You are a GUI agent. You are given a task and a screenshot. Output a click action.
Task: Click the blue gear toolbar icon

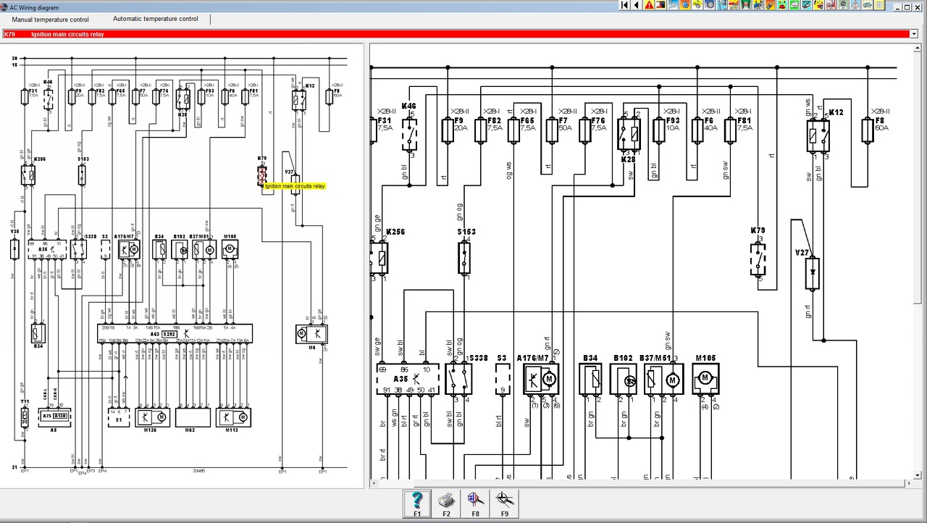[685, 5]
